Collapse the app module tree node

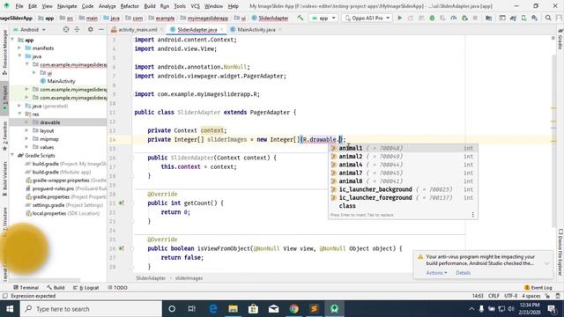(12, 40)
